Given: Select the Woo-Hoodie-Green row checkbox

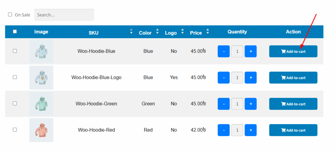Looking at the screenshot, I should point(15,103).
